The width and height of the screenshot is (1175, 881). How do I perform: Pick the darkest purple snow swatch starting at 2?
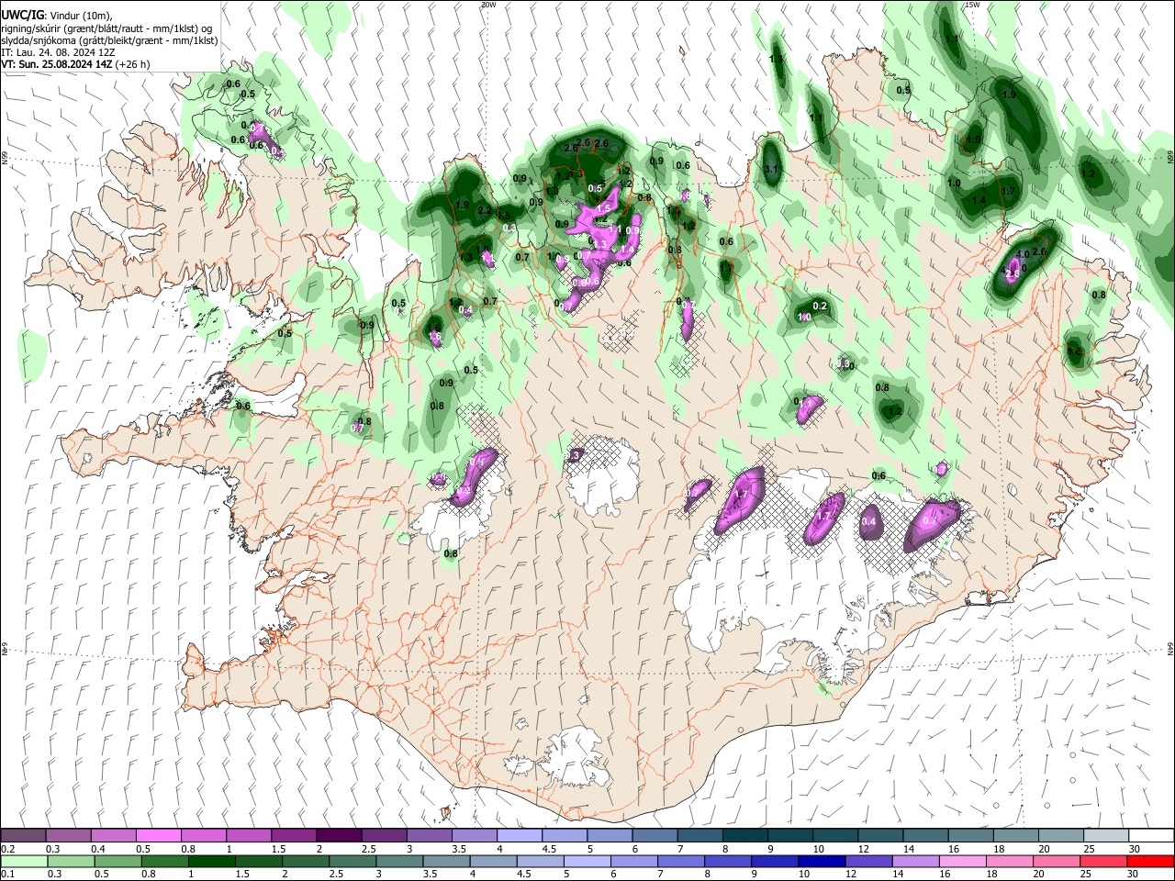coord(338,835)
